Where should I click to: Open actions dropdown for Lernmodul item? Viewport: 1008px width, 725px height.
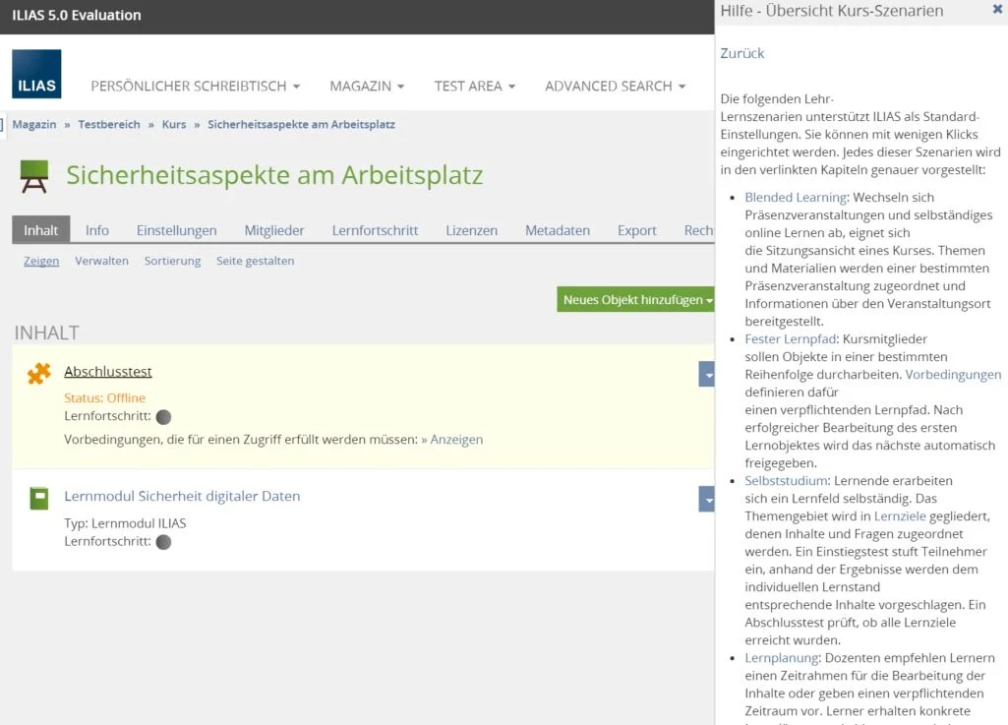706,499
